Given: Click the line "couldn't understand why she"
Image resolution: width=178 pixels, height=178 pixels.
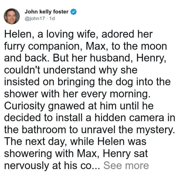Looking at the screenshot, I should (71, 70).
